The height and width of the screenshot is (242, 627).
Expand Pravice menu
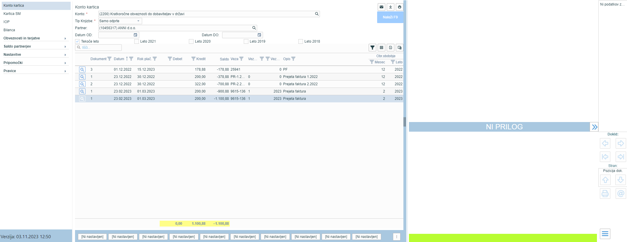click(x=36, y=71)
